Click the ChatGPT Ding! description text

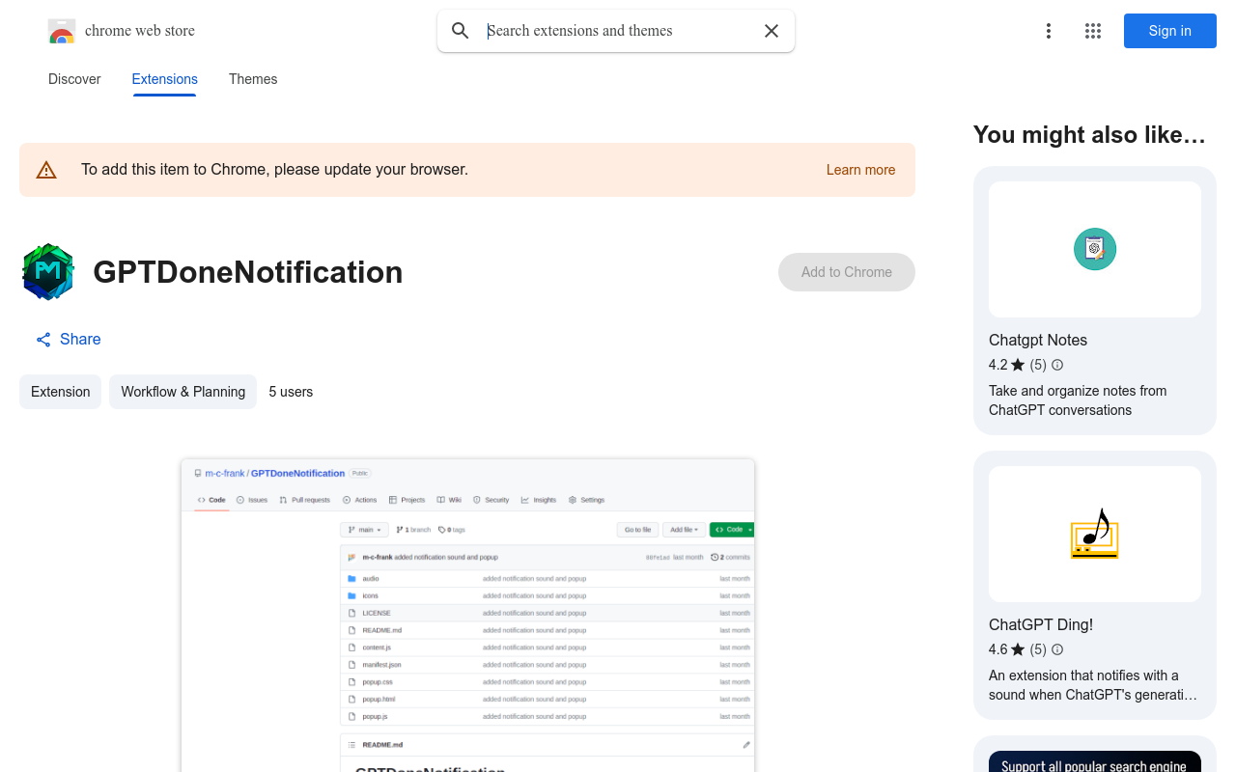click(1093, 685)
